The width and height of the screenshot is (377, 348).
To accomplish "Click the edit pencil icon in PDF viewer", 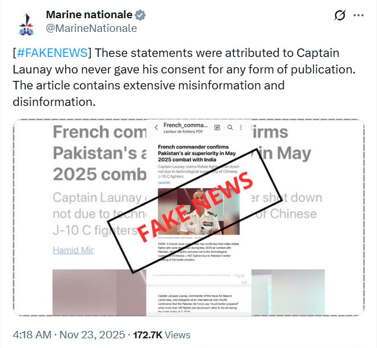I will 217,127.
